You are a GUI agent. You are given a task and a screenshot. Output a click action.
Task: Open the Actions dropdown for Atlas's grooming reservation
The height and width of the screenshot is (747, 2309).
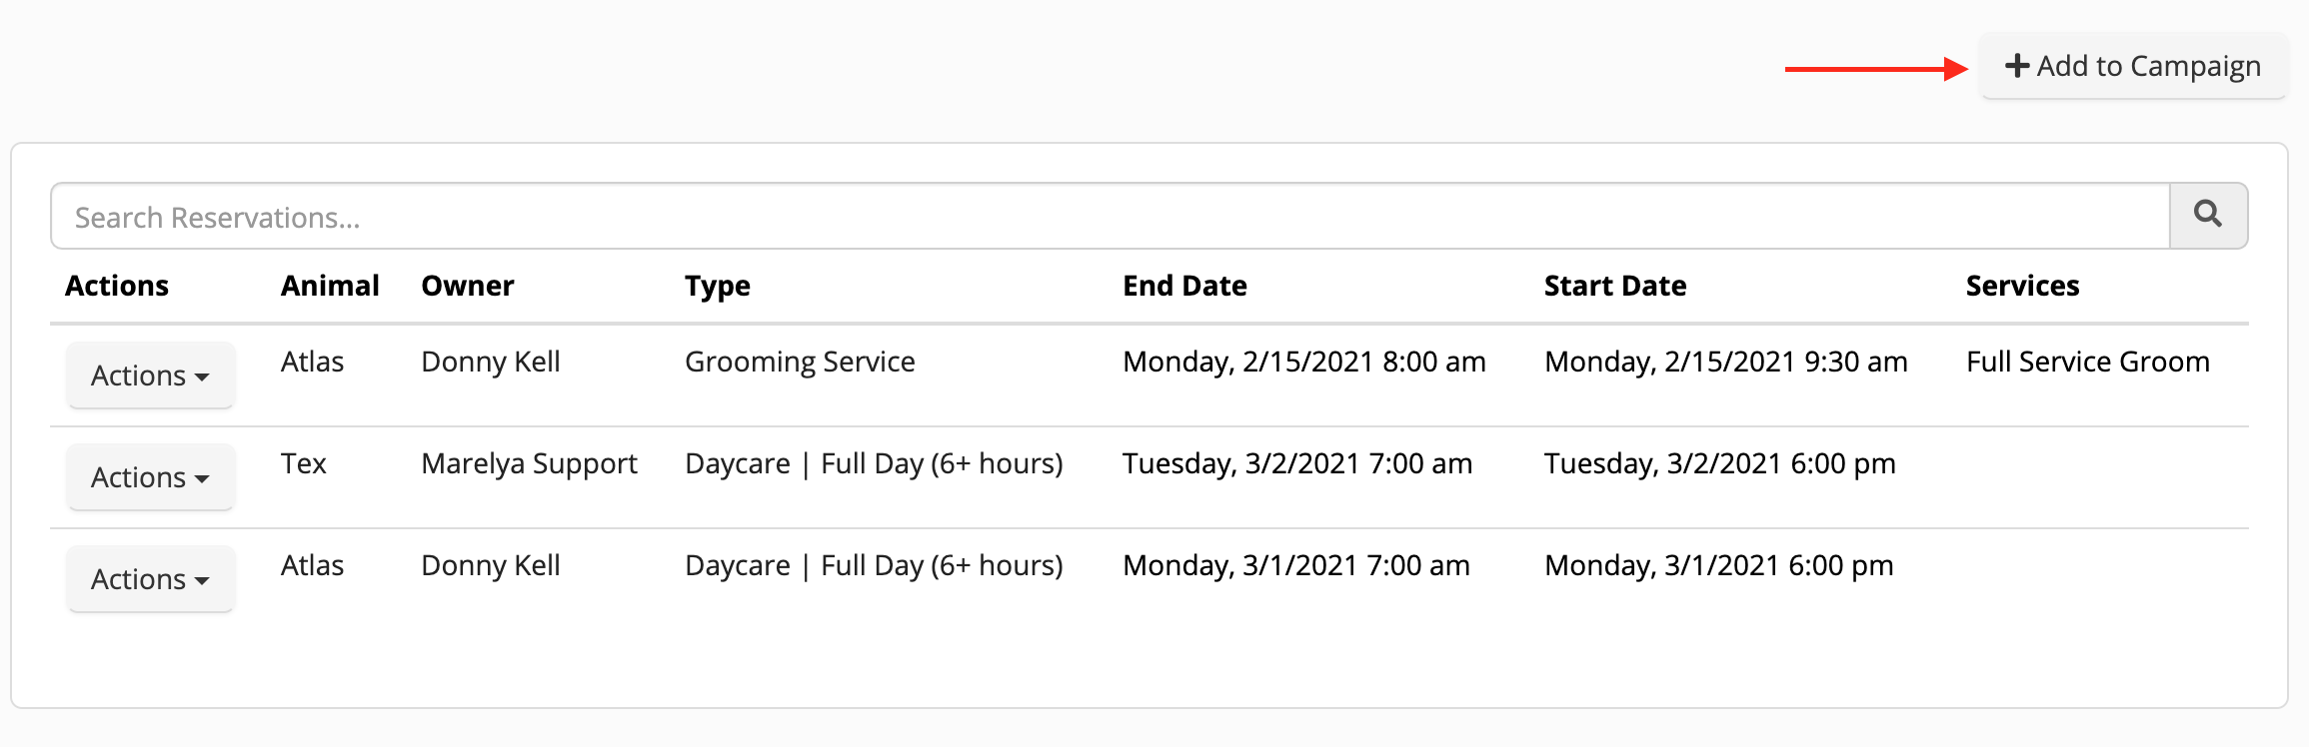click(x=150, y=374)
